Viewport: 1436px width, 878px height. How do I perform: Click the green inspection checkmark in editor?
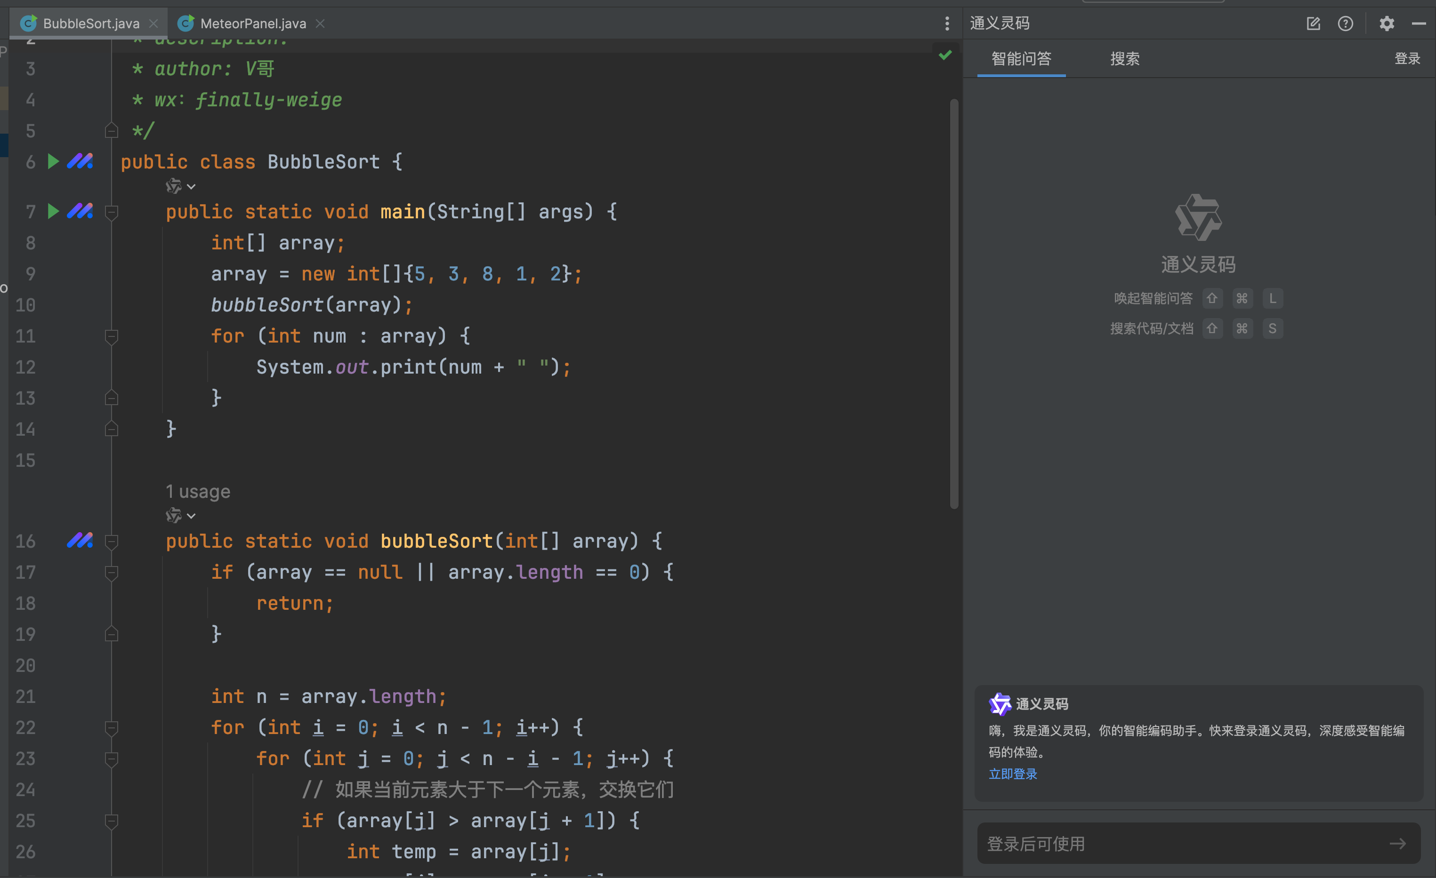[945, 55]
